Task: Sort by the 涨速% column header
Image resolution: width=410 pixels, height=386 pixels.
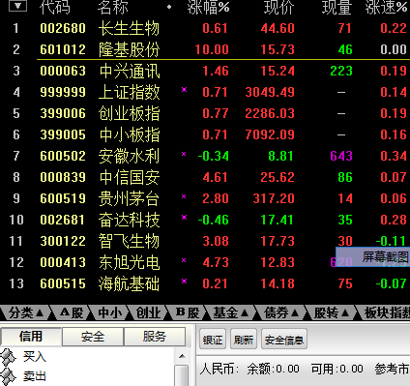Action: pyautogui.click(x=386, y=8)
